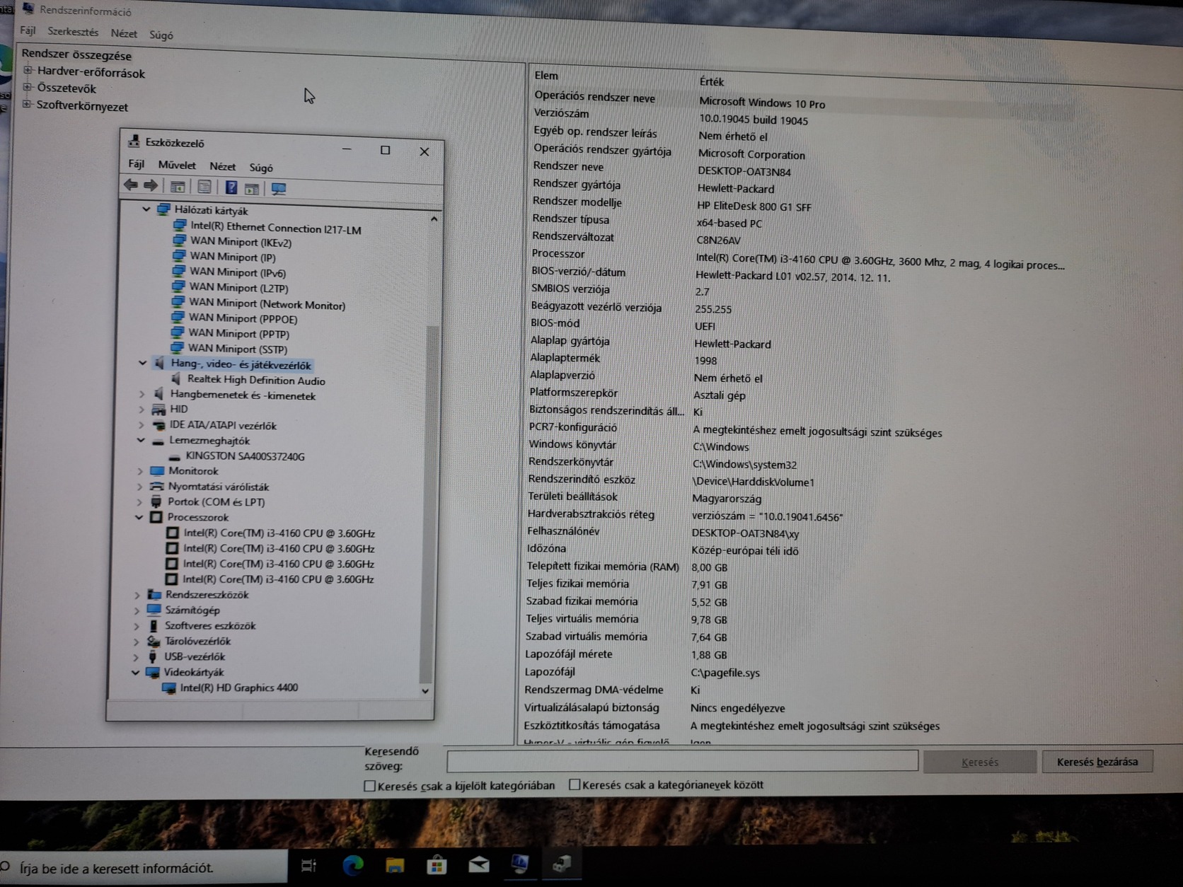Open Súgó menu in Eszközkezelő window

[x=261, y=168]
